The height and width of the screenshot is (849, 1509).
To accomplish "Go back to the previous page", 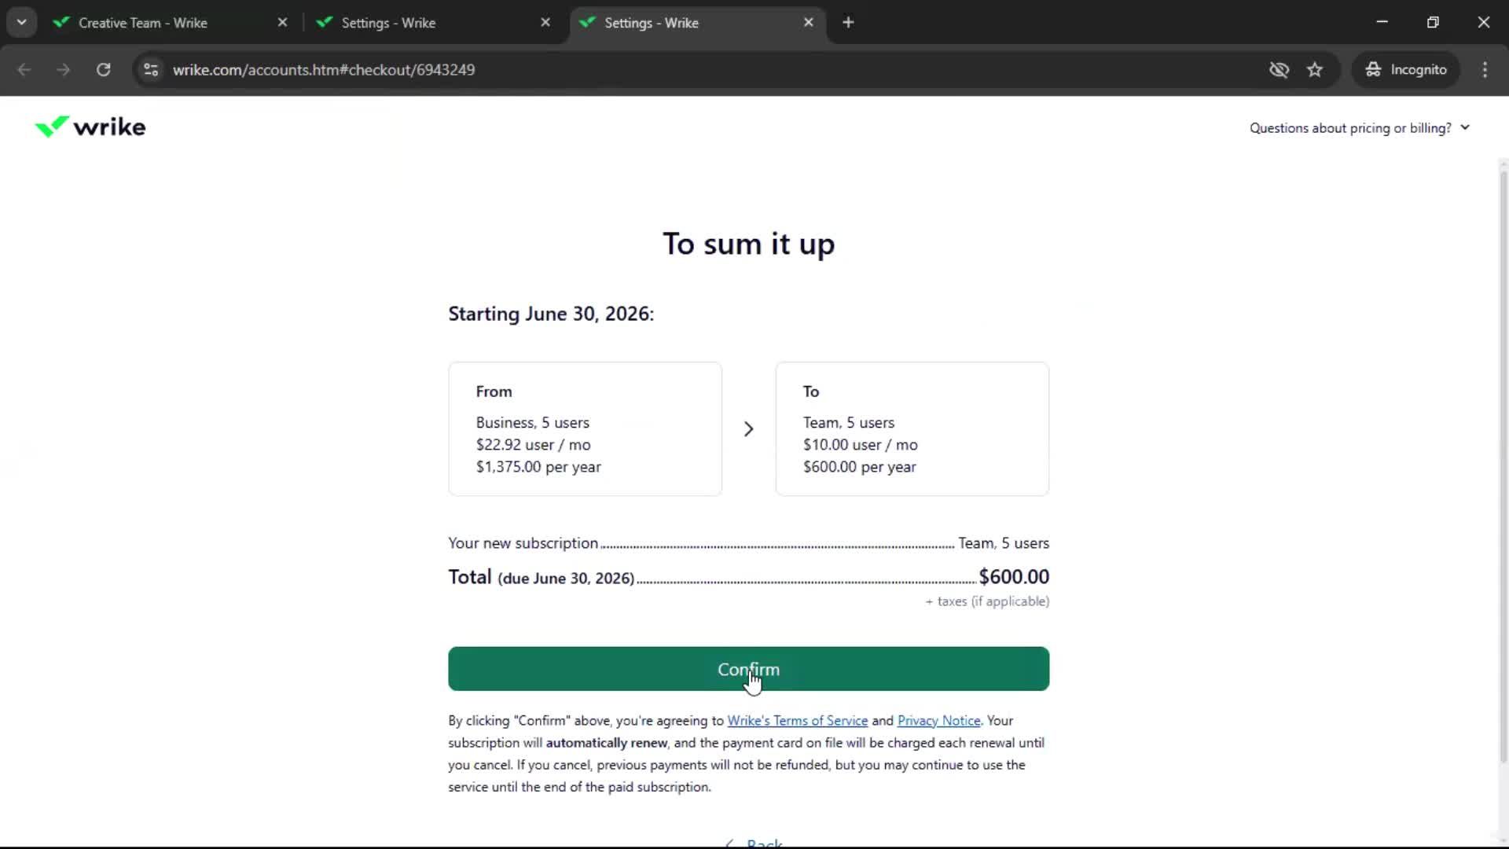I will pos(24,70).
